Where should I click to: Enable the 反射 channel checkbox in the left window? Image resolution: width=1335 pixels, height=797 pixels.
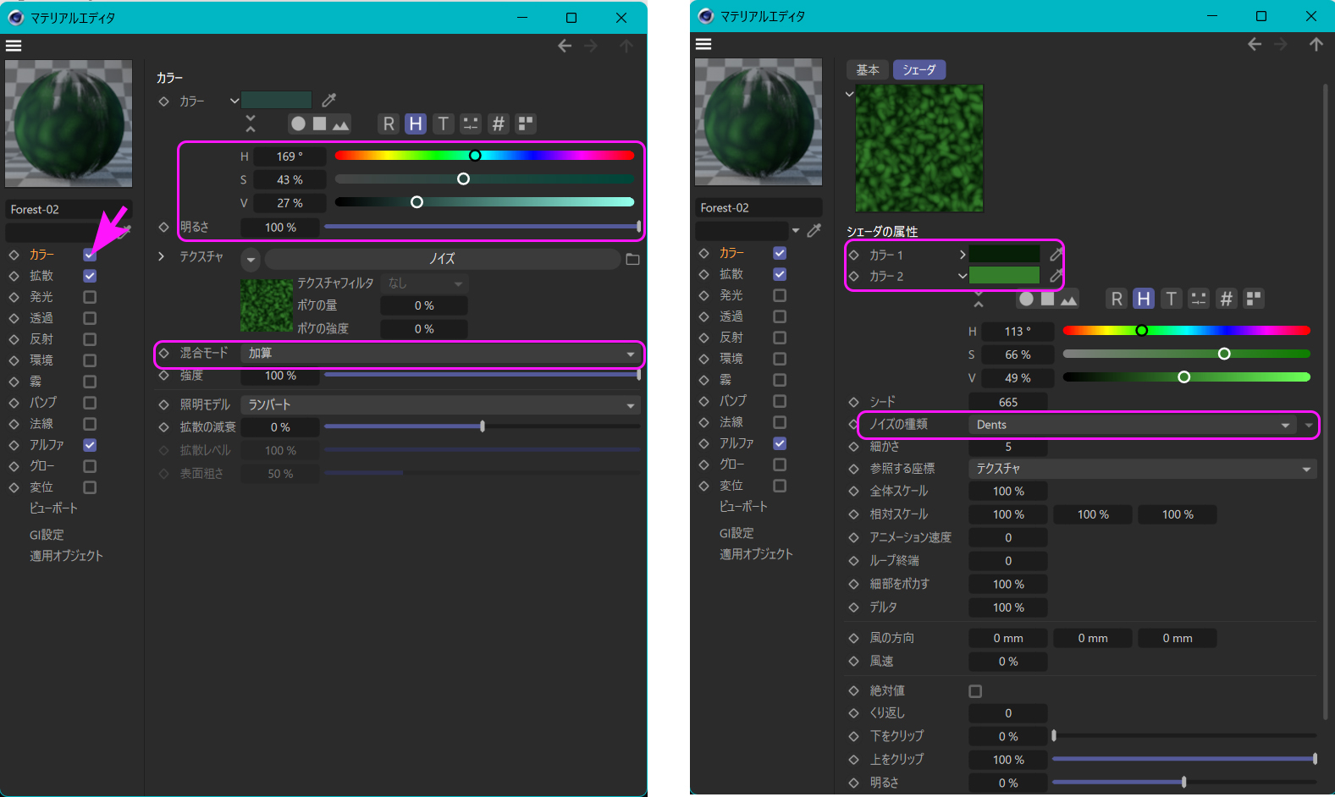(90, 339)
